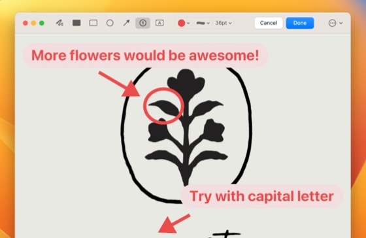Select the arrow tool
The height and width of the screenshot is (238, 366).
tap(126, 23)
